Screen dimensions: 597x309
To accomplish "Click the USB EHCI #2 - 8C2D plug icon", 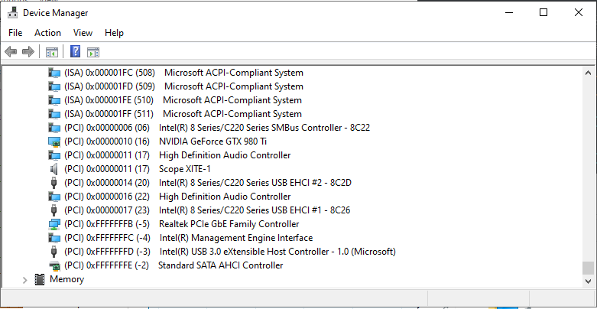I will (54, 183).
